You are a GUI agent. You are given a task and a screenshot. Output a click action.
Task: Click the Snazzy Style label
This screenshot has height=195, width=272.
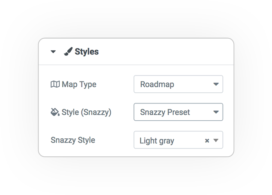pyautogui.click(x=73, y=140)
